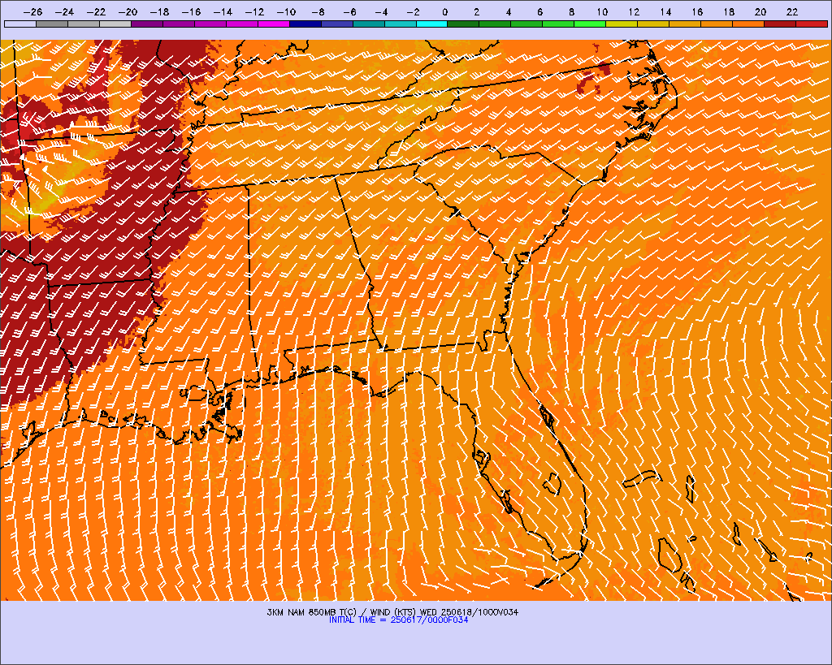Click the yellow swatch between 10 and 12
Image resolution: width=832 pixels, height=665 pixels.
[622, 24]
